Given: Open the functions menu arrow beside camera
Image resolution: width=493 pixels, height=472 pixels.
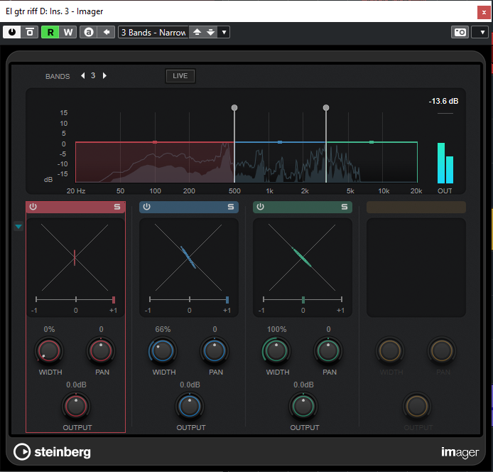Looking at the screenshot, I should click(x=480, y=32).
